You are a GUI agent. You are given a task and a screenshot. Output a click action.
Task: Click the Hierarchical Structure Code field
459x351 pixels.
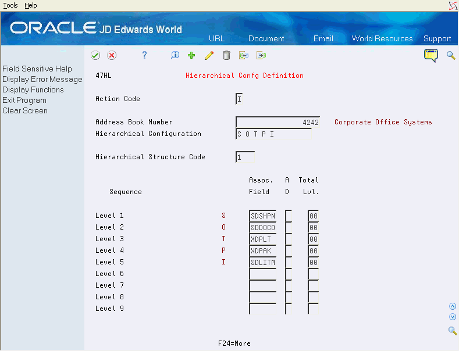(245, 157)
